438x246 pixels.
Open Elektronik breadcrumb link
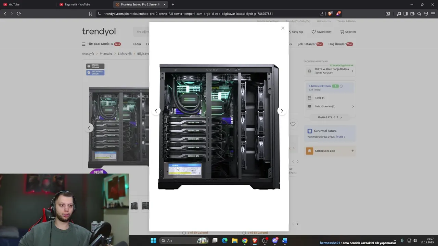click(x=125, y=54)
